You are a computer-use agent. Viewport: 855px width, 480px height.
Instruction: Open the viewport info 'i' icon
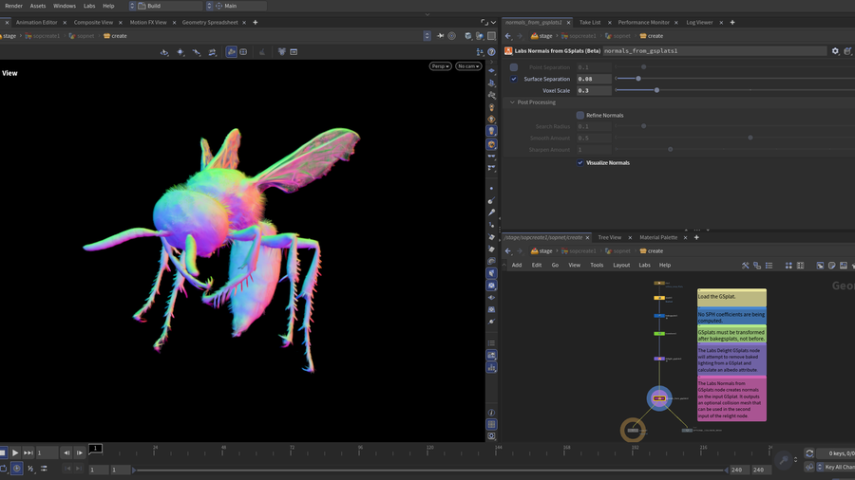point(491,413)
